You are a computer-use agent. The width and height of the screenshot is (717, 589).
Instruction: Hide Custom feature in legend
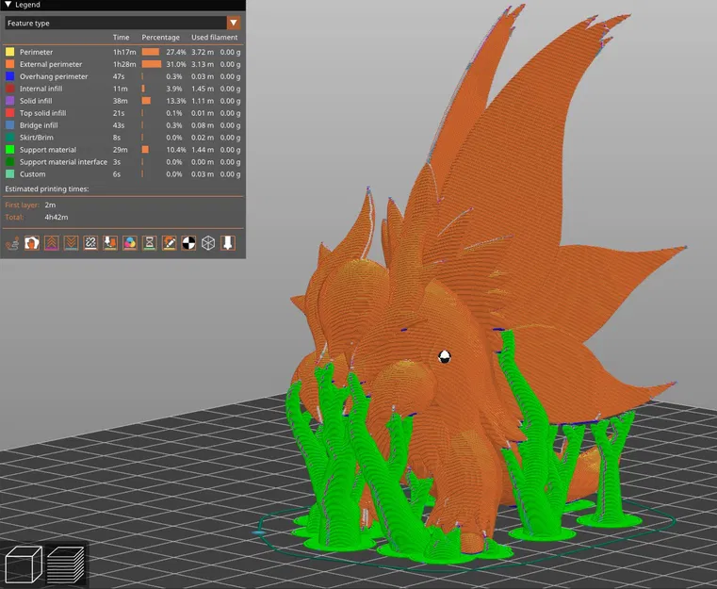click(x=32, y=174)
